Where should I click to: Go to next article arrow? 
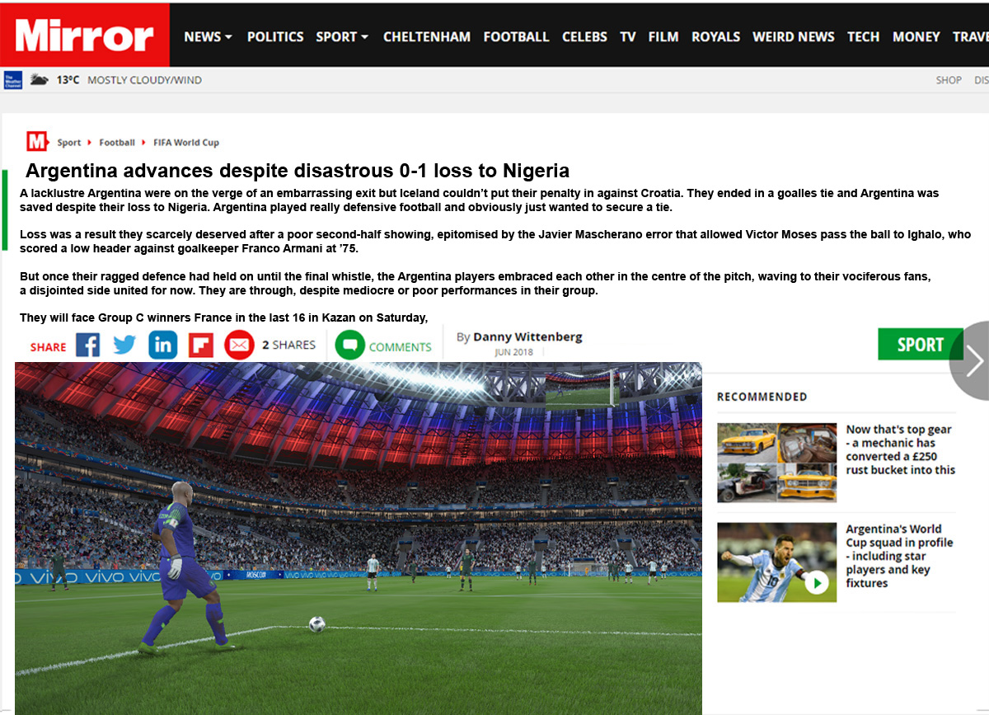[x=971, y=360]
